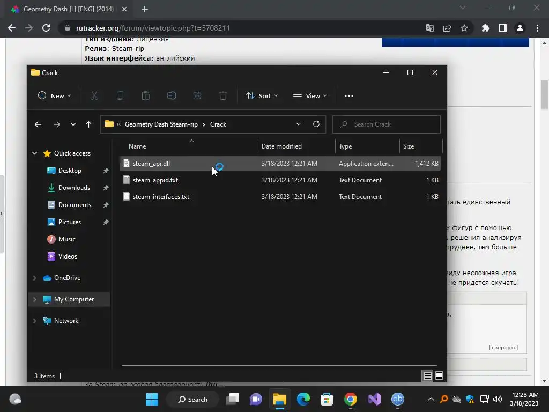Go up one folder level
The height and width of the screenshot is (412, 549).
88,124
